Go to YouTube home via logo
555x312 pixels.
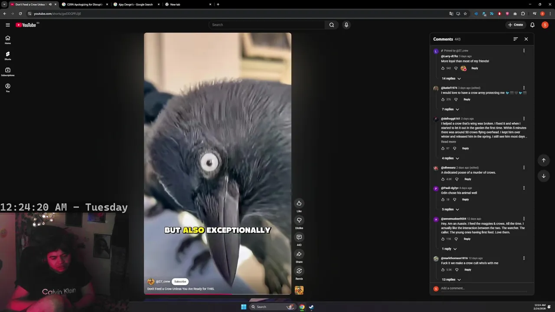[26, 25]
